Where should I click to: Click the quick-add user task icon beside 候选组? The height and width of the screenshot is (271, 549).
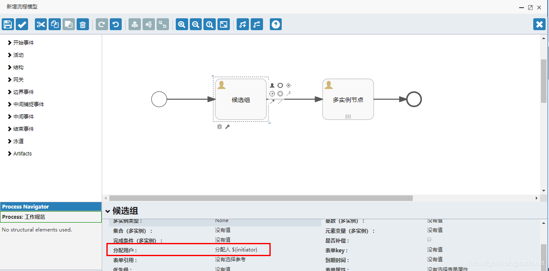[x=272, y=85]
